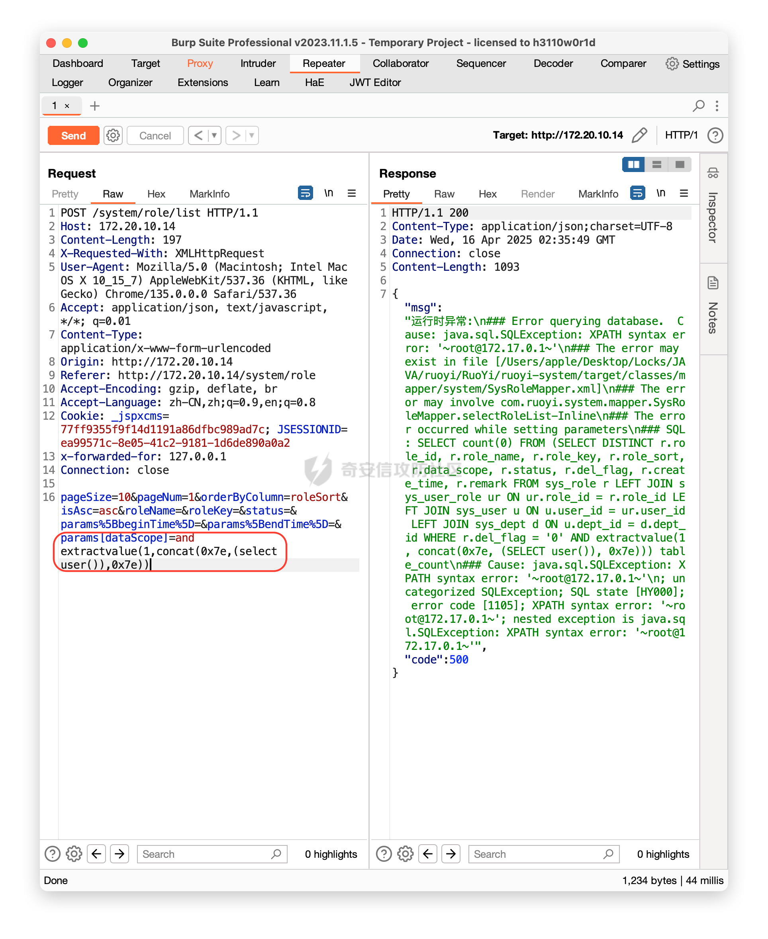Switch to side-by-side layout view
768x939 pixels.
pos(633,164)
